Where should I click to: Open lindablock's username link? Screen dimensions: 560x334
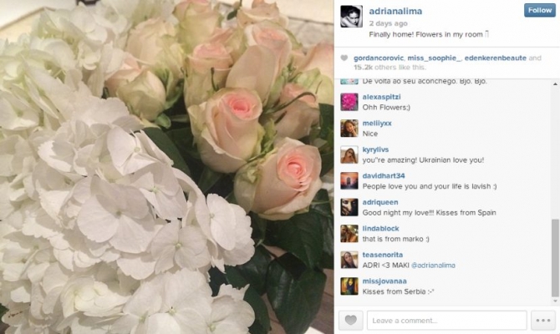click(380, 229)
